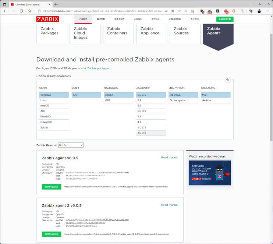Screen dimensions: 273x244
Task: Open the browser extensions puzzle icon
Action: pyautogui.click(x=242, y=11)
